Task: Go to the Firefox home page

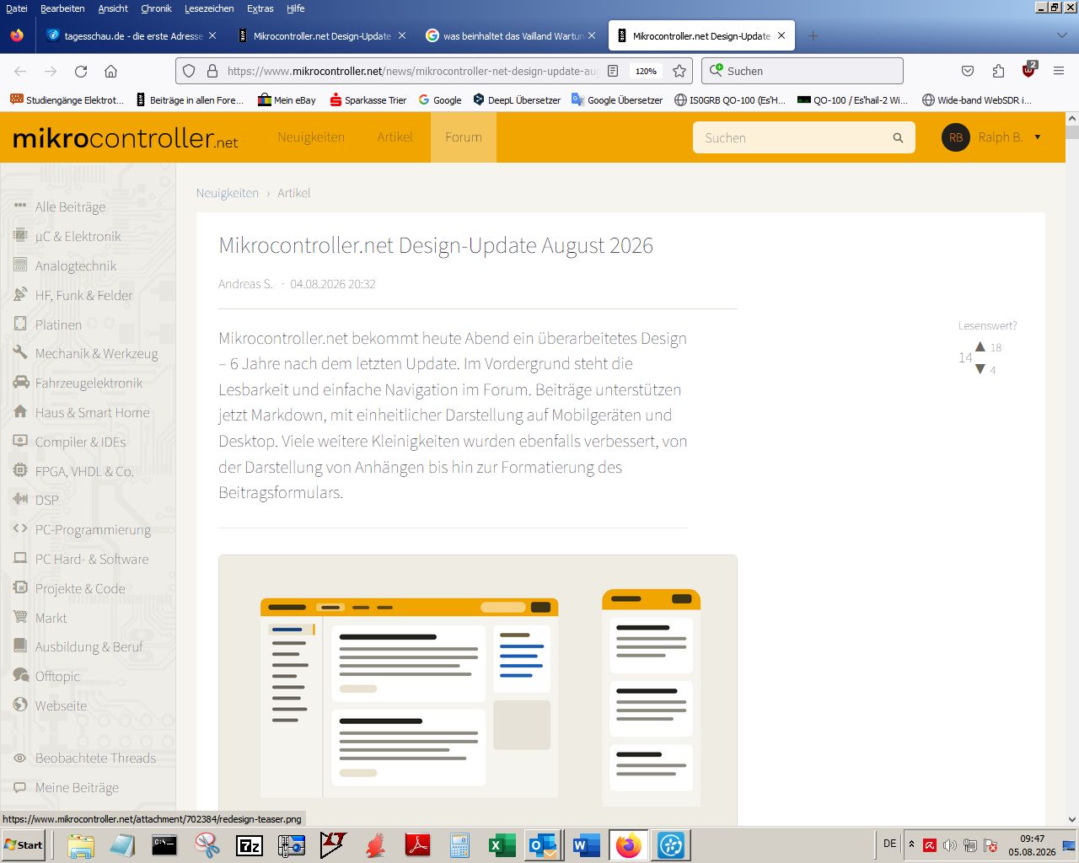Action: tap(110, 71)
